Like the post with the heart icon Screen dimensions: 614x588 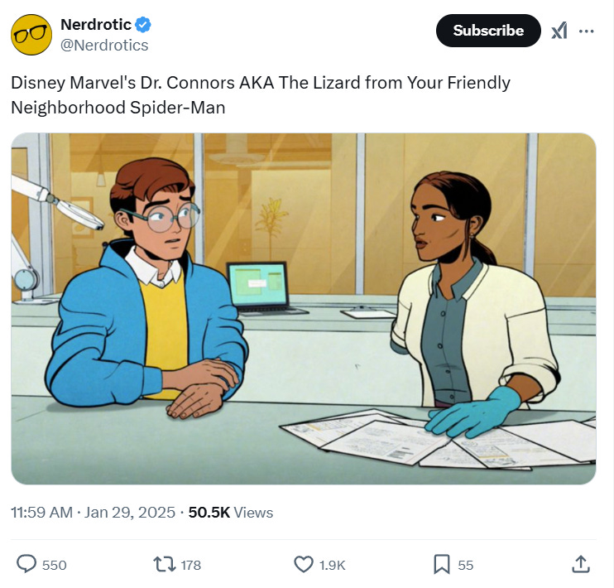pyautogui.click(x=304, y=565)
